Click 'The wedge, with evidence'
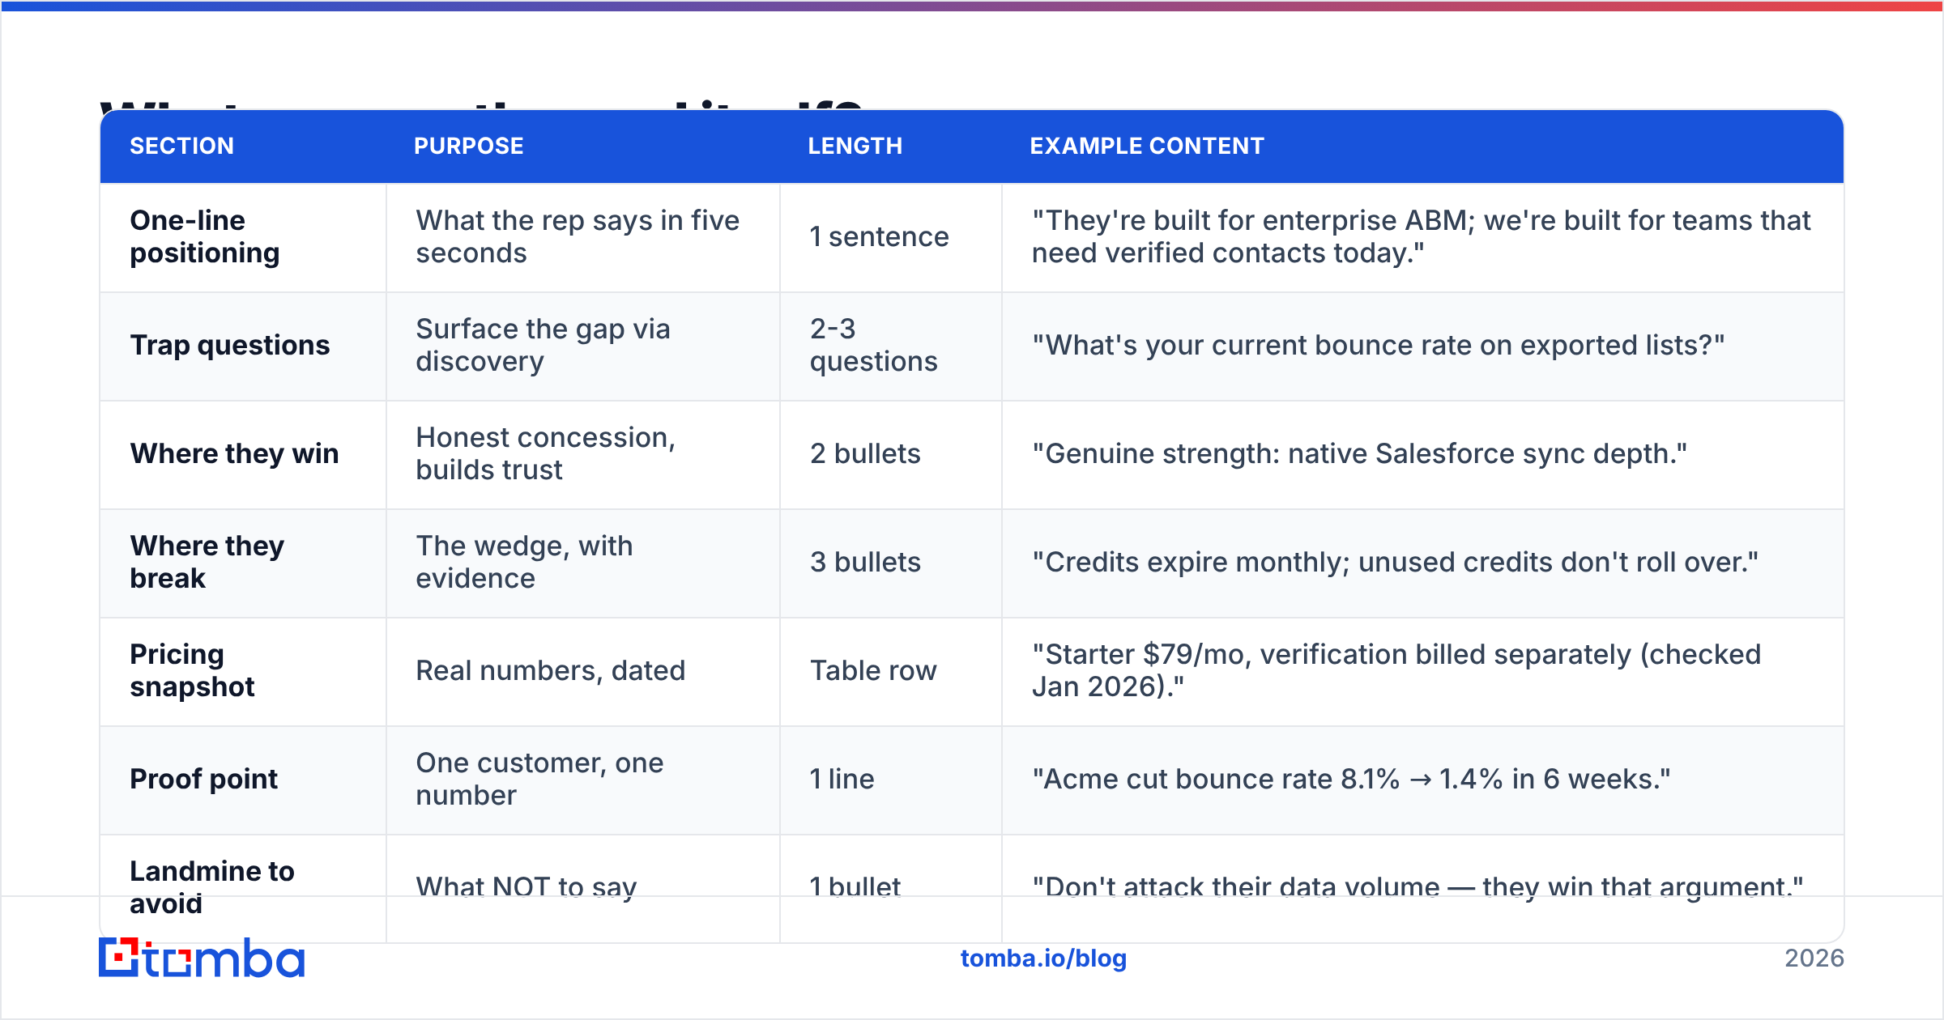 [x=524, y=562]
